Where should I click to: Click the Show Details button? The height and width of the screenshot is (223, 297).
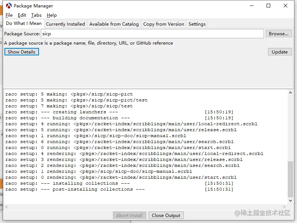(x=22, y=52)
